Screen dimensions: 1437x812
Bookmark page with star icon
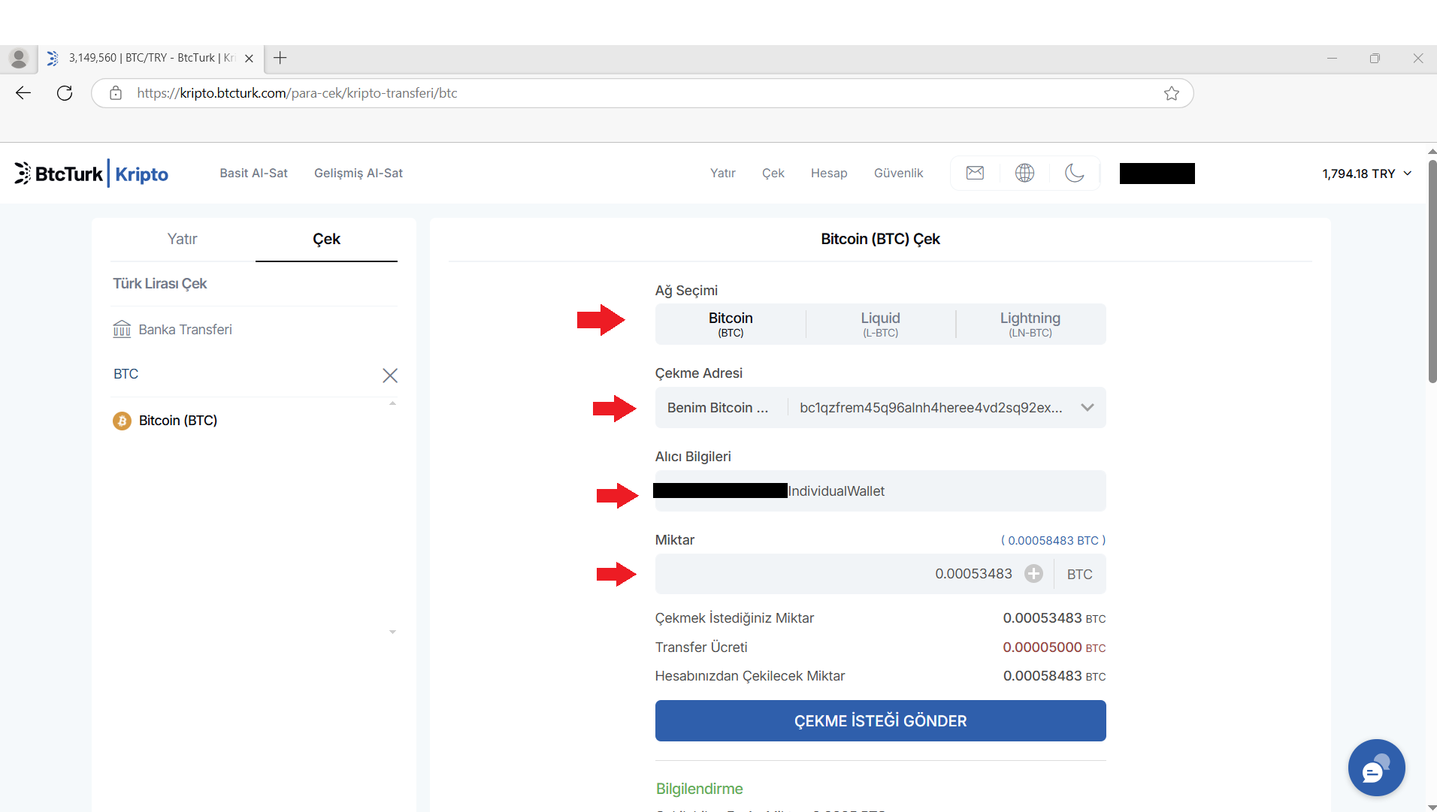coord(1171,93)
